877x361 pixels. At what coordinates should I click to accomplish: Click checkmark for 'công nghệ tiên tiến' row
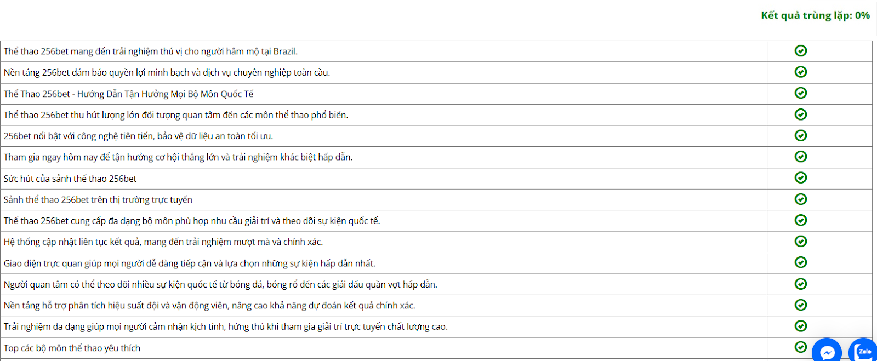pyautogui.click(x=801, y=135)
